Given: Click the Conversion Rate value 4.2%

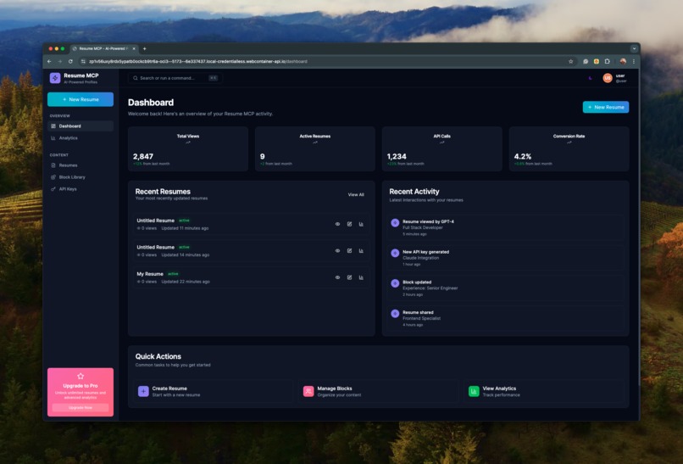Looking at the screenshot, I should point(523,157).
